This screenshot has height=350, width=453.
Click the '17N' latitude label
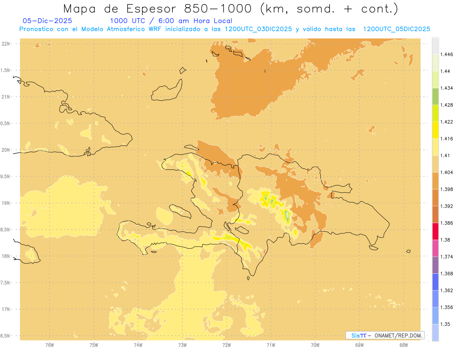[x=6, y=309]
